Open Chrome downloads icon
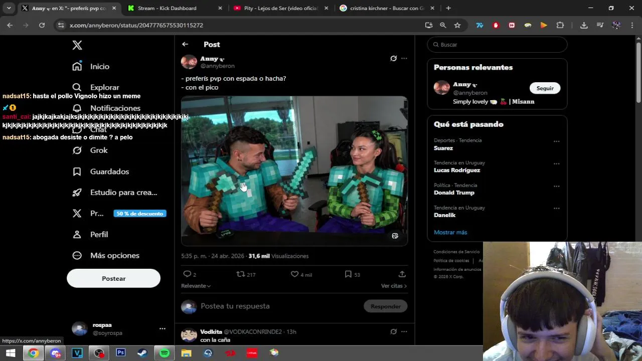Image resolution: width=642 pixels, height=361 pixels. [x=584, y=25]
